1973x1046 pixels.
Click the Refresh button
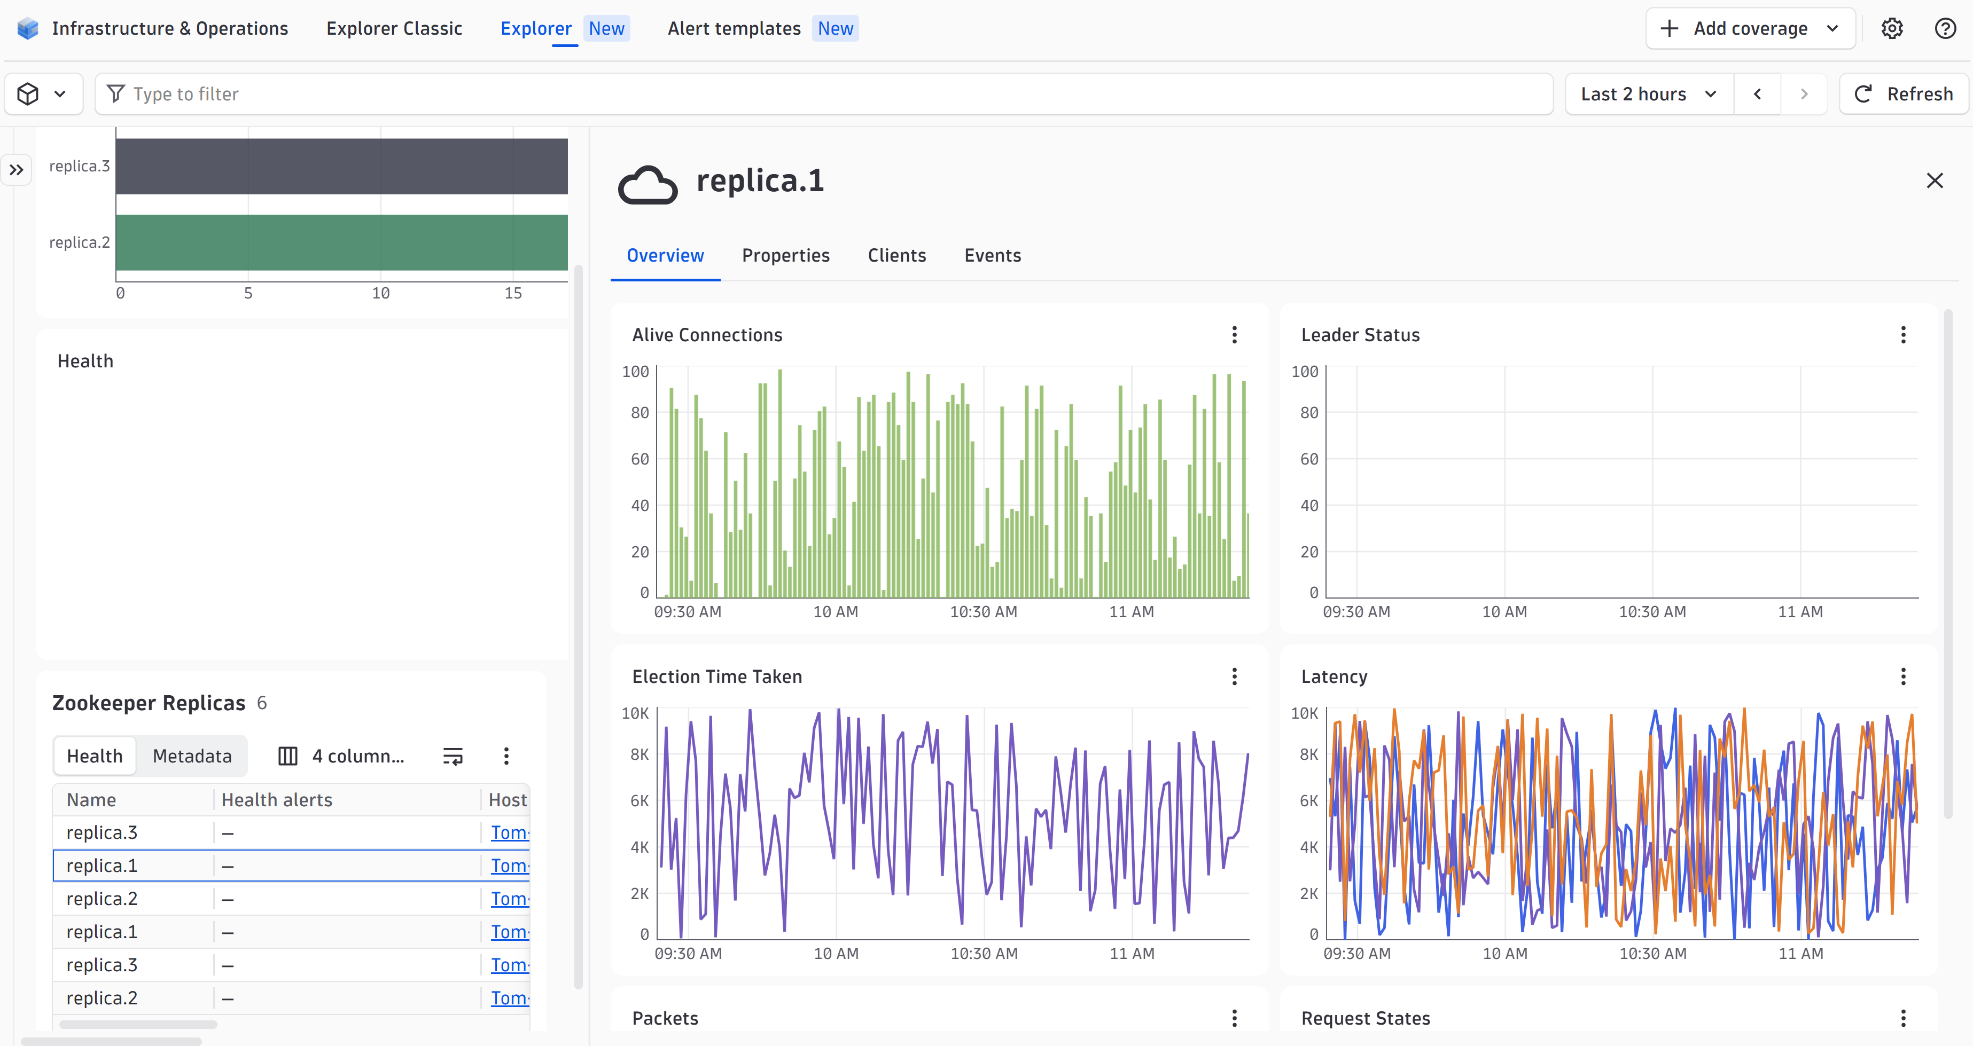click(1904, 94)
